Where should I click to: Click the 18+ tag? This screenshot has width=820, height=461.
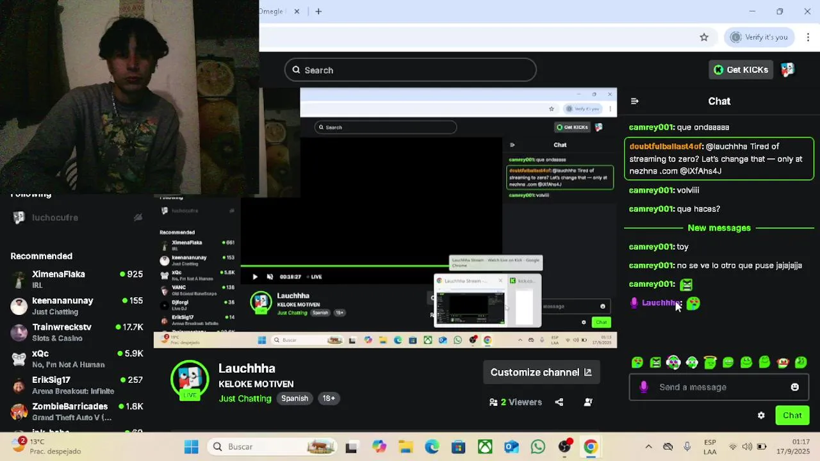329,398
